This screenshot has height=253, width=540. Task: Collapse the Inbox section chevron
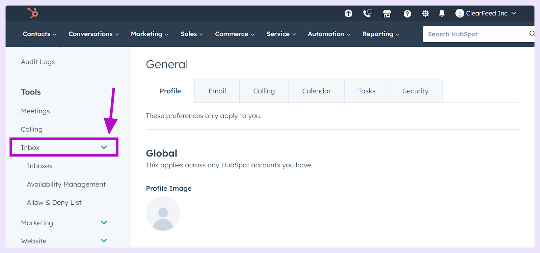(104, 147)
